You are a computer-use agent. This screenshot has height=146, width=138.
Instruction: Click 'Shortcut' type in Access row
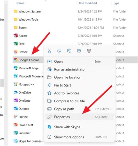(119, 36)
